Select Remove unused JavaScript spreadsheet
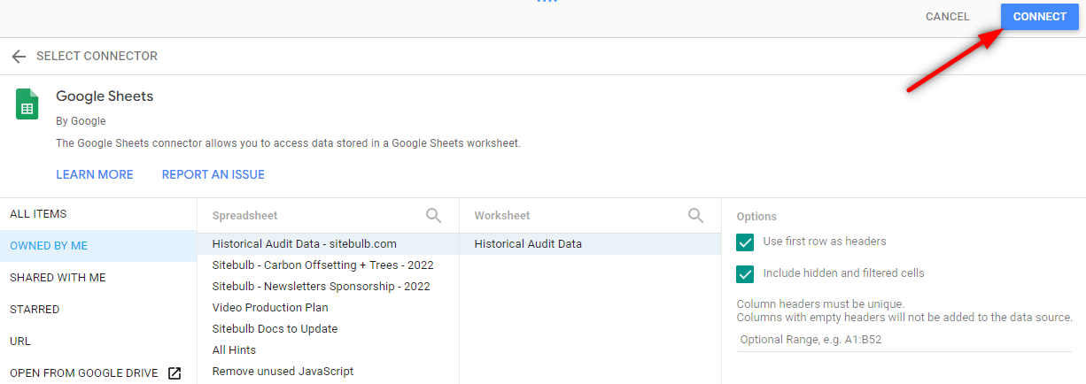 coord(328,372)
